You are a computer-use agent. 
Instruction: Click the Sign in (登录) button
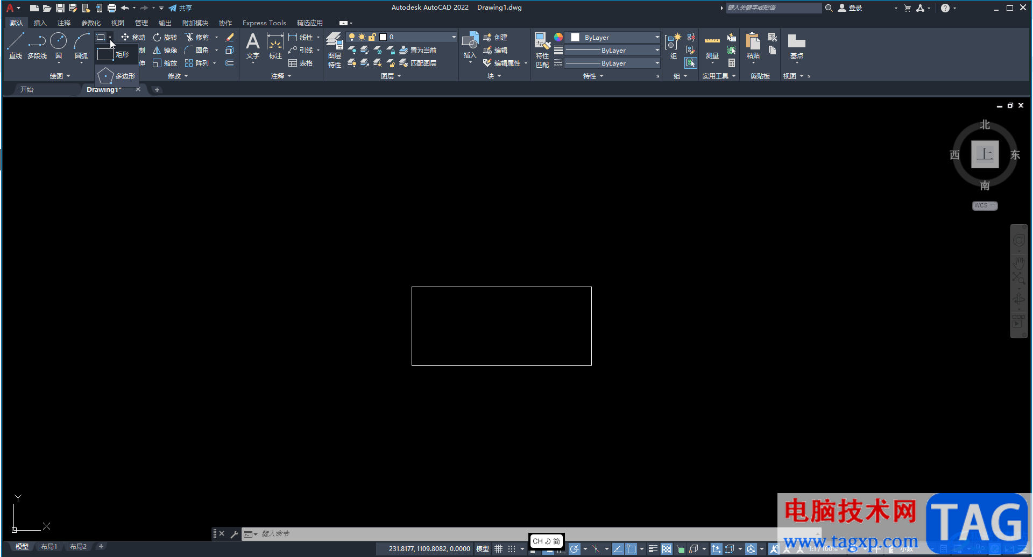(x=851, y=8)
